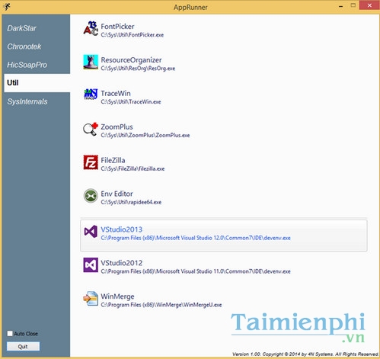
Task: Click the Visual Studio 11.0 devenv.exe path
Action: 196,271
